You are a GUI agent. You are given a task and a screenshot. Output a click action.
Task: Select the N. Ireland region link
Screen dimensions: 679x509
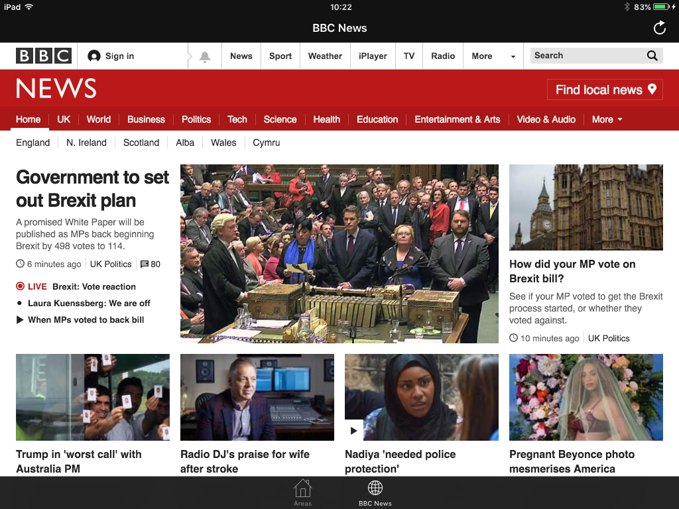(x=86, y=142)
